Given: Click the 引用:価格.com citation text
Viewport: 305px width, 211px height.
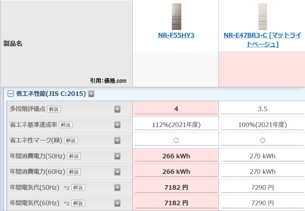Looking at the screenshot, I should pyautogui.click(x=108, y=81).
